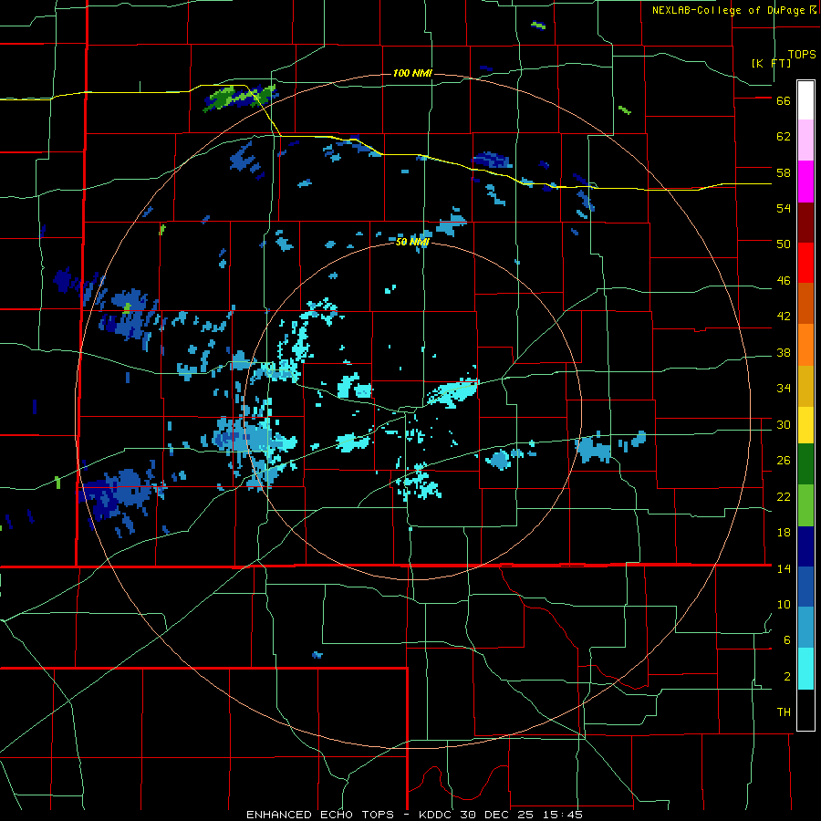Click the 62 legend value
The image size is (821, 821).
tap(784, 137)
